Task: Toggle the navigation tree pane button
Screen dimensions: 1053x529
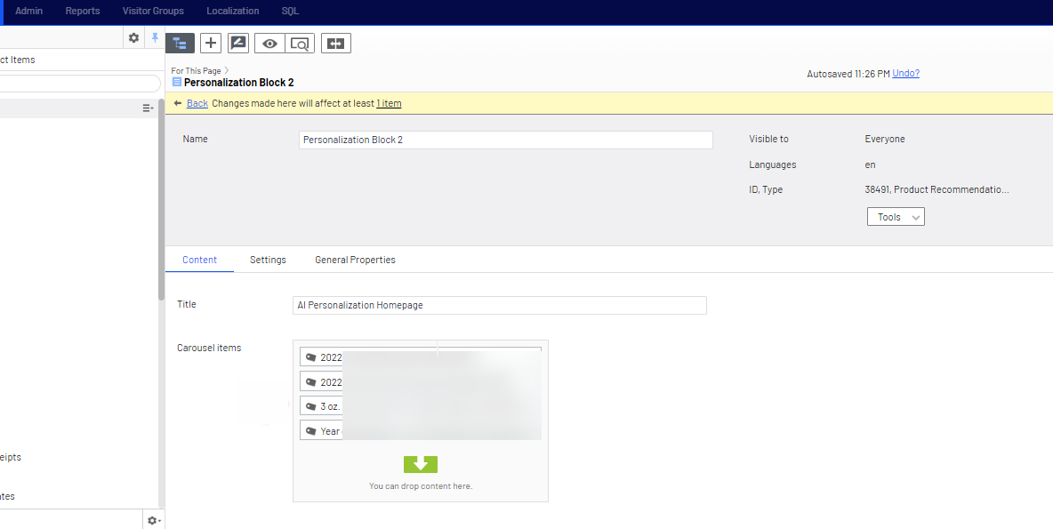Action: tap(181, 43)
